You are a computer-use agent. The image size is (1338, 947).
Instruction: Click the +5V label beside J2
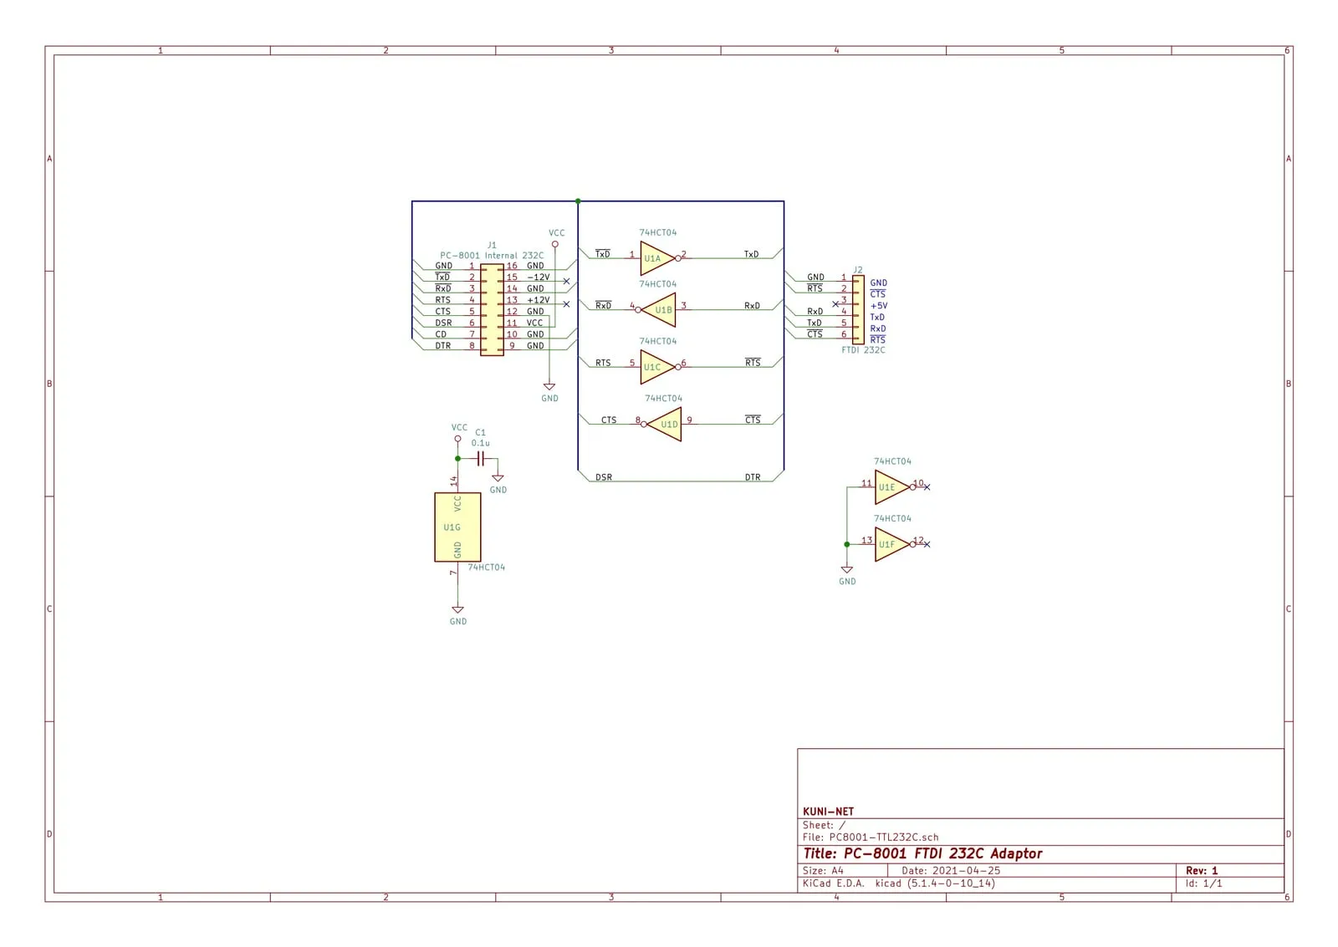click(879, 306)
